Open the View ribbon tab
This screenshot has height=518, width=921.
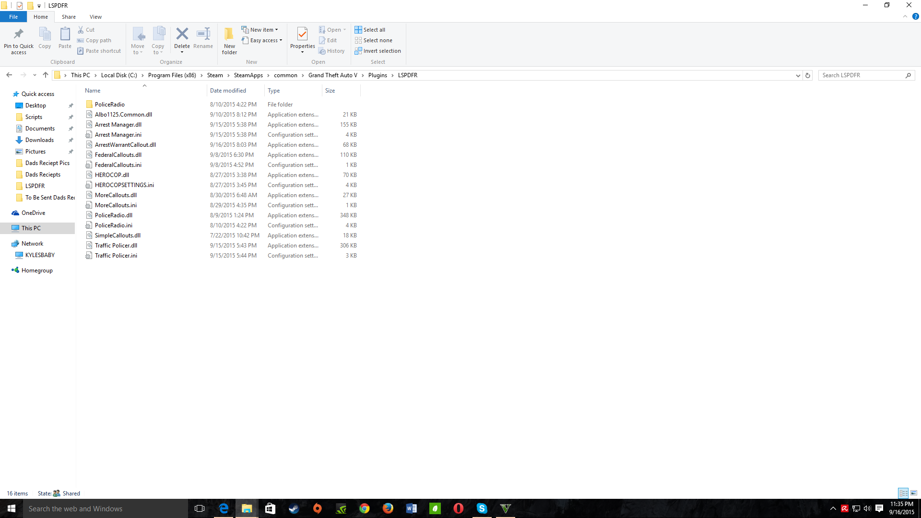point(95,17)
